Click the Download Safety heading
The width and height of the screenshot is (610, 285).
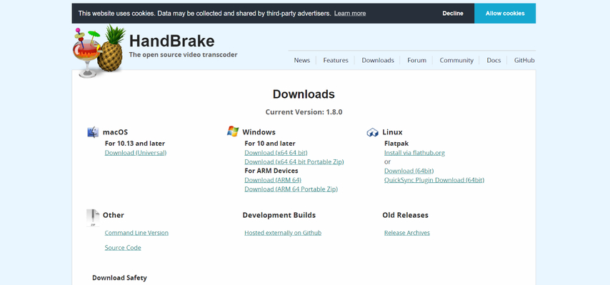pyautogui.click(x=119, y=278)
